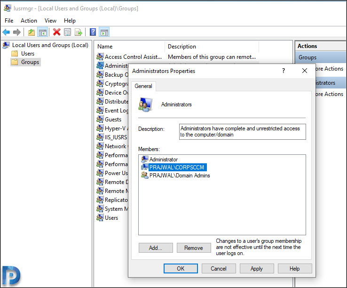Click the Remove button
The height and width of the screenshot is (288, 347).
[194, 248]
